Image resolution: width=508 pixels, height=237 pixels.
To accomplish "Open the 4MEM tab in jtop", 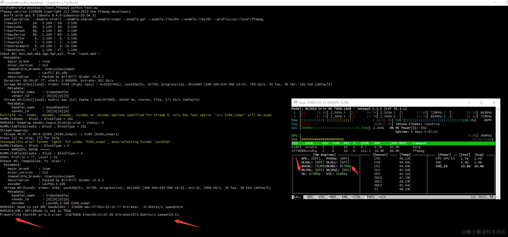I will [x=332, y=197].
